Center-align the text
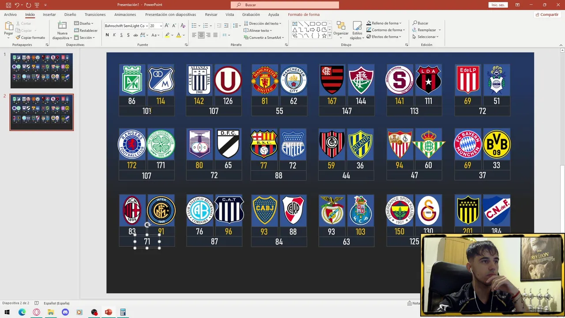 [201, 35]
